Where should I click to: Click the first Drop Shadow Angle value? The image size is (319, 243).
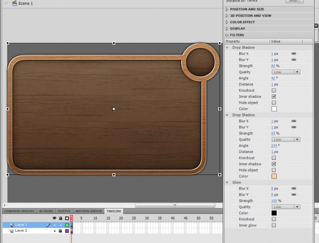pos(273,78)
